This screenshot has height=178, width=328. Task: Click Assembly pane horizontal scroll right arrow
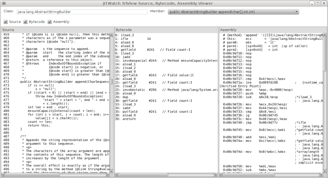point(321,174)
